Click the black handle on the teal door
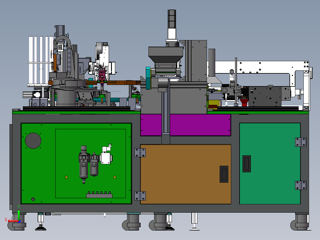The width and height of the screenshot is (320, 240). click(x=246, y=164)
